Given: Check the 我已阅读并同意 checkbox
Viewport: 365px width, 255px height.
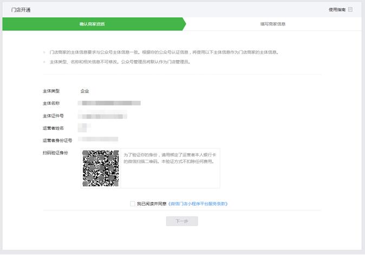Looking at the screenshot, I should (x=133, y=204).
